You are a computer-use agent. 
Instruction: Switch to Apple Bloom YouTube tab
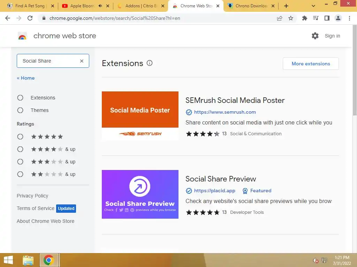[x=82, y=6]
